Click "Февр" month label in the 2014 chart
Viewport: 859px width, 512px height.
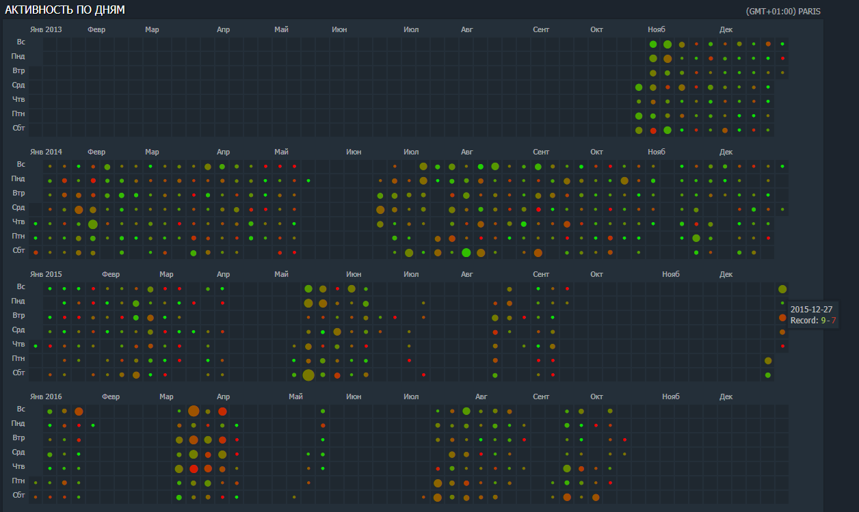pos(96,152)
